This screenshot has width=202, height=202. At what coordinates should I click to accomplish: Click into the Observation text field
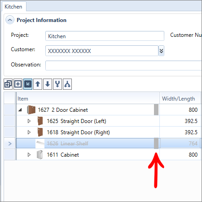click(x=123, y=66)
